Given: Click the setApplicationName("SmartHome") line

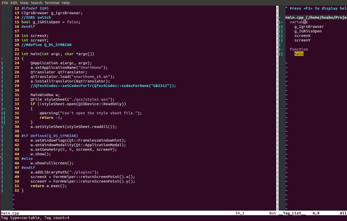Looking at the screenshot, I should pos(69,68).
